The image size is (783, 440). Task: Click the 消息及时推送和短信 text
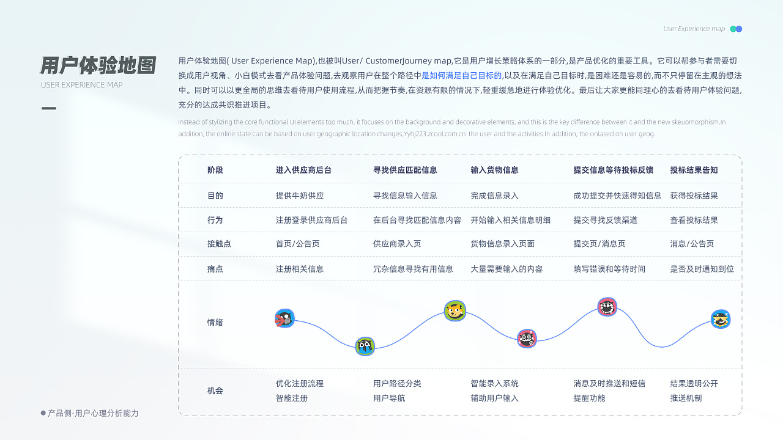tap(609, 384)
